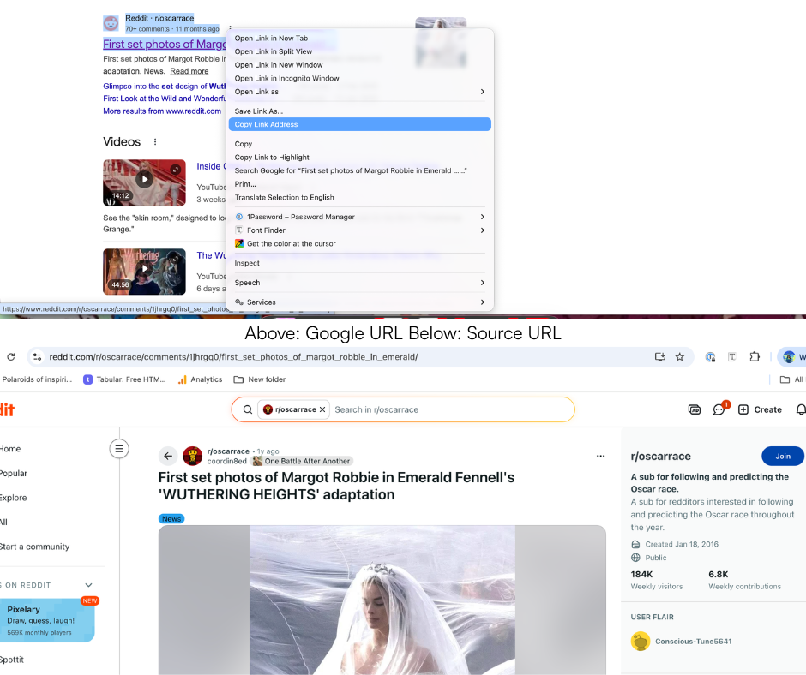
Task: Open the browser extensions puzzle icon
Action: [x=755, y=357]
